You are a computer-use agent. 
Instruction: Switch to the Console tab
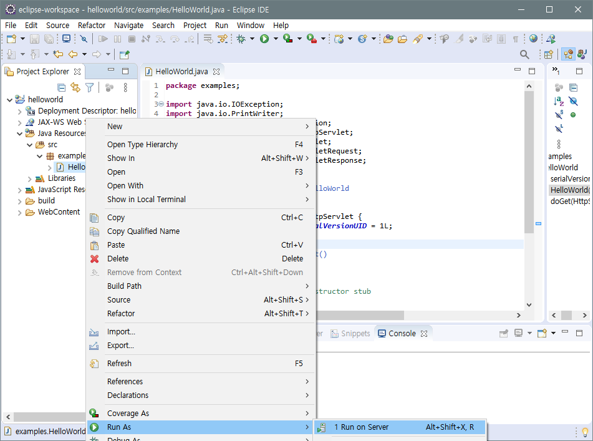click(x=403, y=334)
